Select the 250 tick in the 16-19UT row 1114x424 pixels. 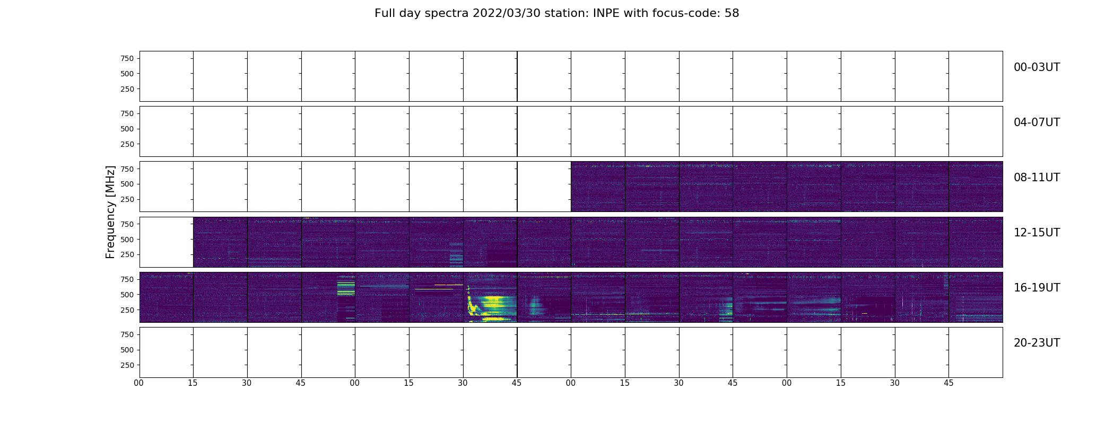click(127, 310)
